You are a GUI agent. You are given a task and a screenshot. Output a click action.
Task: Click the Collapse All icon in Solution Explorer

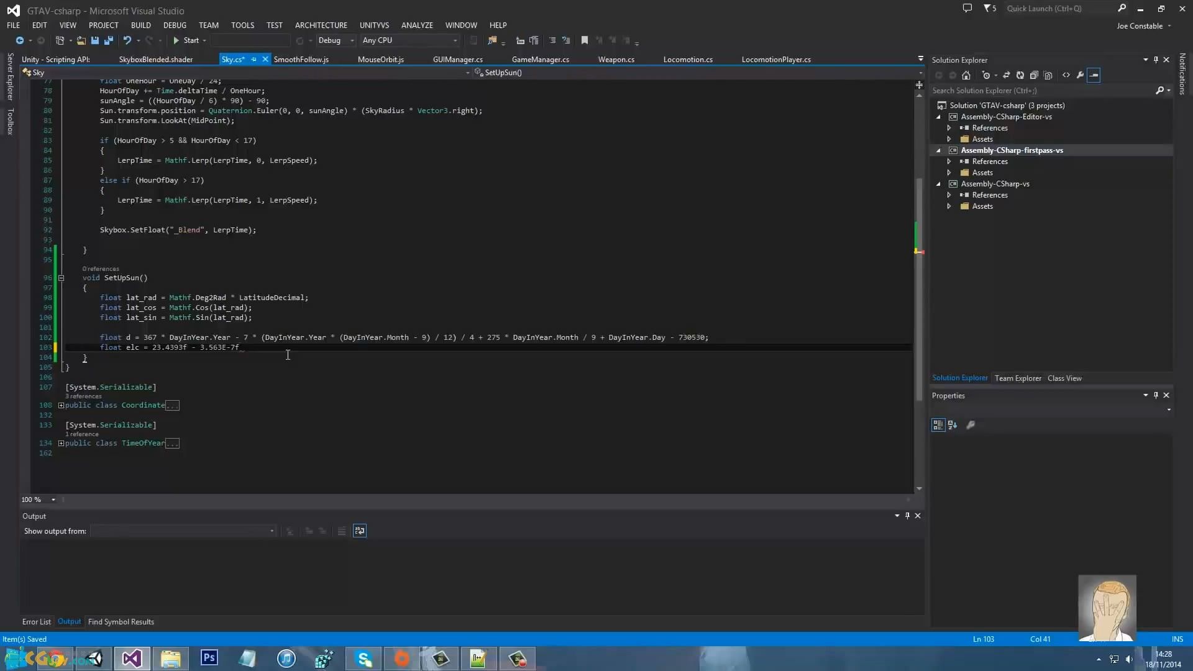(x=1034, y=75)
